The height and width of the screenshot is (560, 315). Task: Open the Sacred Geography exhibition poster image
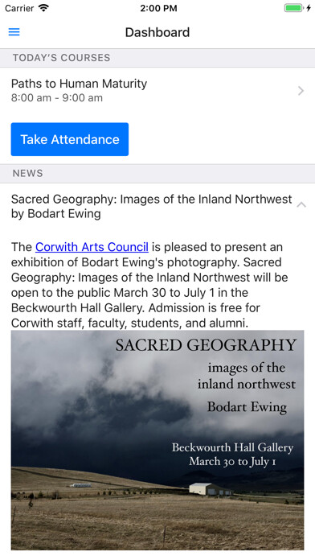157,440
